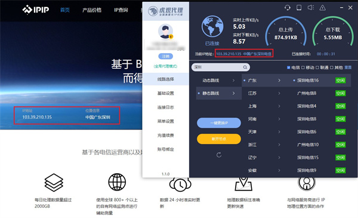Select node 广州电信8
The width and height of the screenshot is (358, 218).
(307, 93)
